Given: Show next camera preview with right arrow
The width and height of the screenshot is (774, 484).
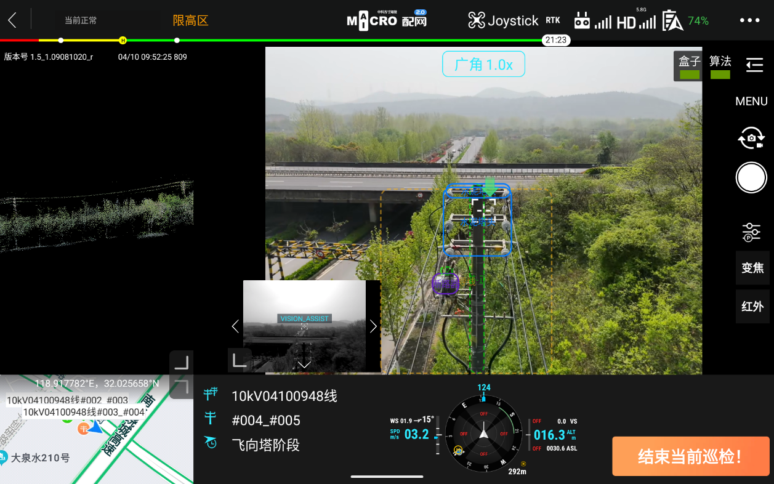Looking at the screenshot, I should [373, 326].
